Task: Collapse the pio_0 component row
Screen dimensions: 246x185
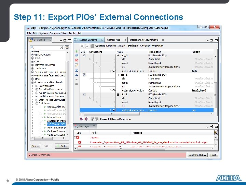Action: [118, 56]
